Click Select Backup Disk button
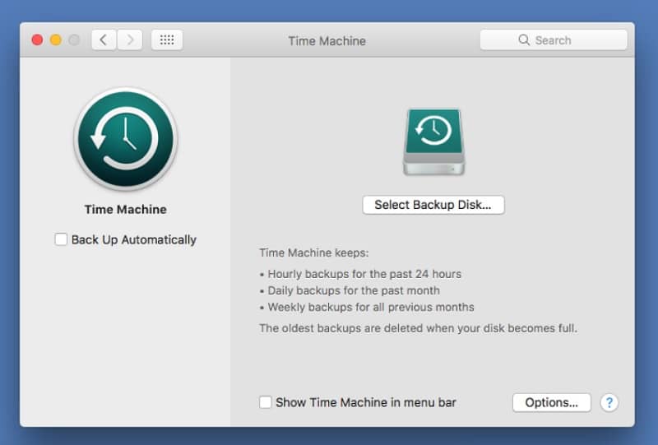 [x=433, y=205]
